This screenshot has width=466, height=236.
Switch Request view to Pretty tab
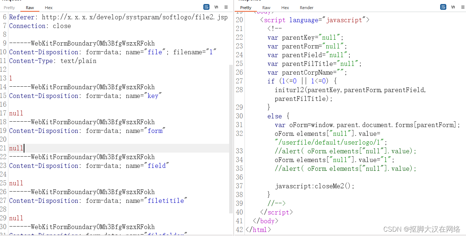pyautogui.click(x=9, y=8)
